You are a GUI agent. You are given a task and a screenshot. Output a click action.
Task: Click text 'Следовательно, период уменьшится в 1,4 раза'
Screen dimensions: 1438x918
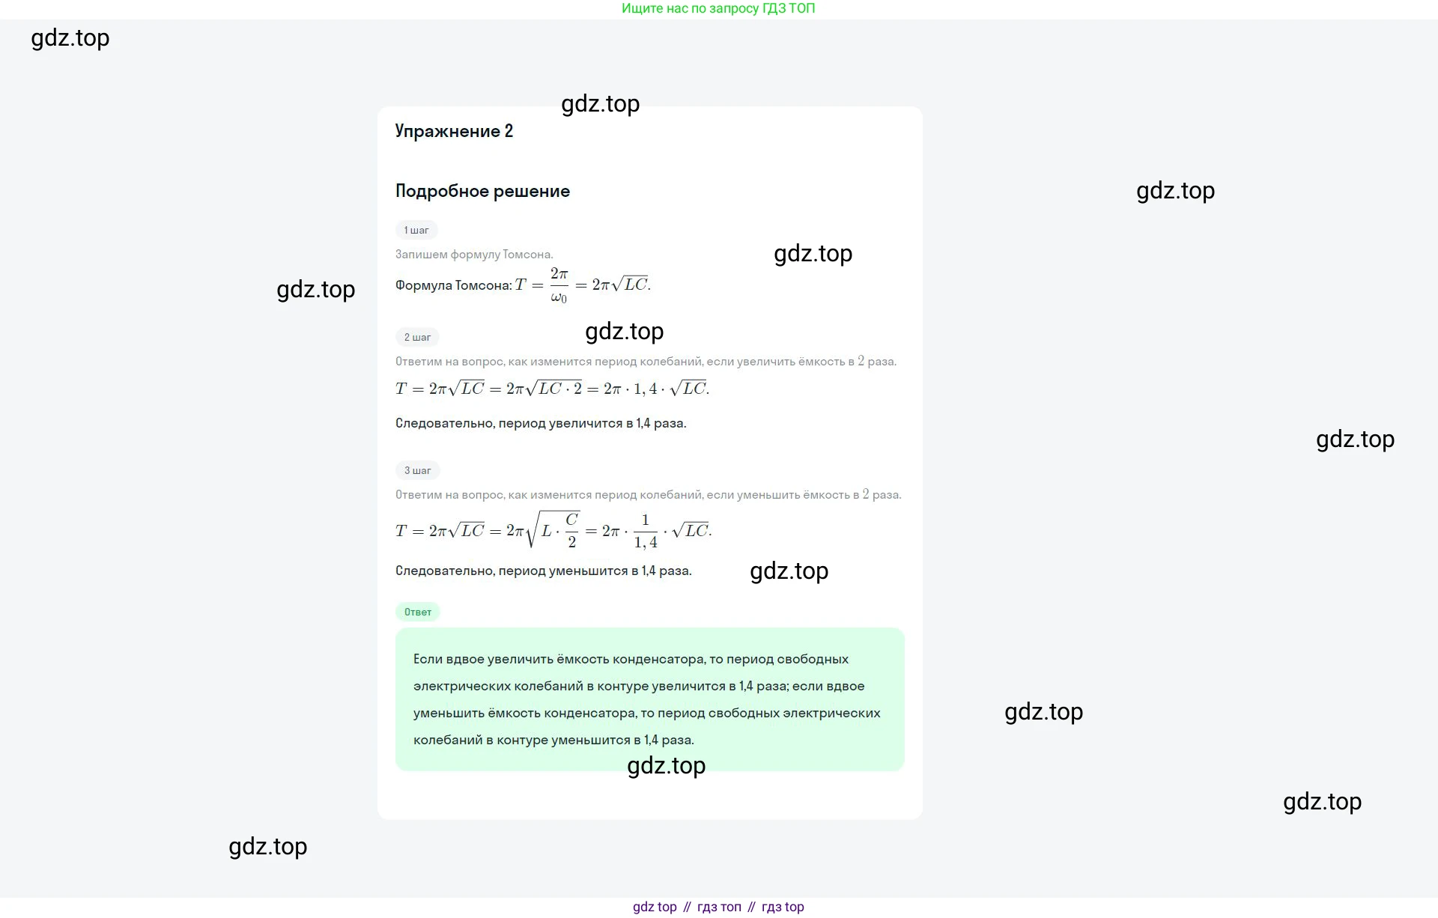[543, 571]
